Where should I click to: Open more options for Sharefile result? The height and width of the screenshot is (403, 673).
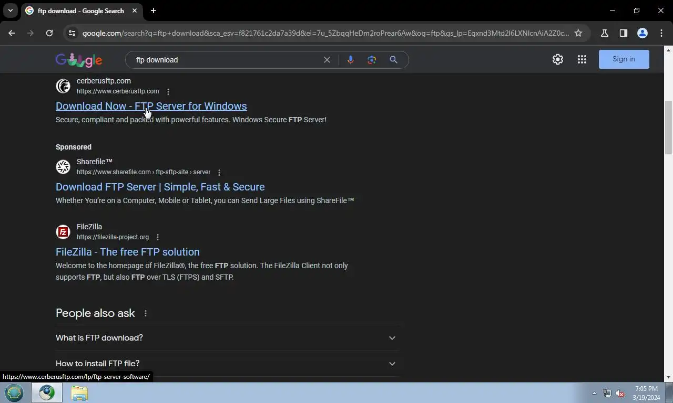coord(219,173)
